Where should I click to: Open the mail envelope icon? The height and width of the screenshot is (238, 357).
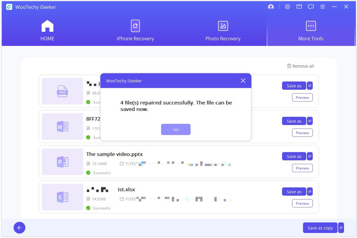(299, 7)
